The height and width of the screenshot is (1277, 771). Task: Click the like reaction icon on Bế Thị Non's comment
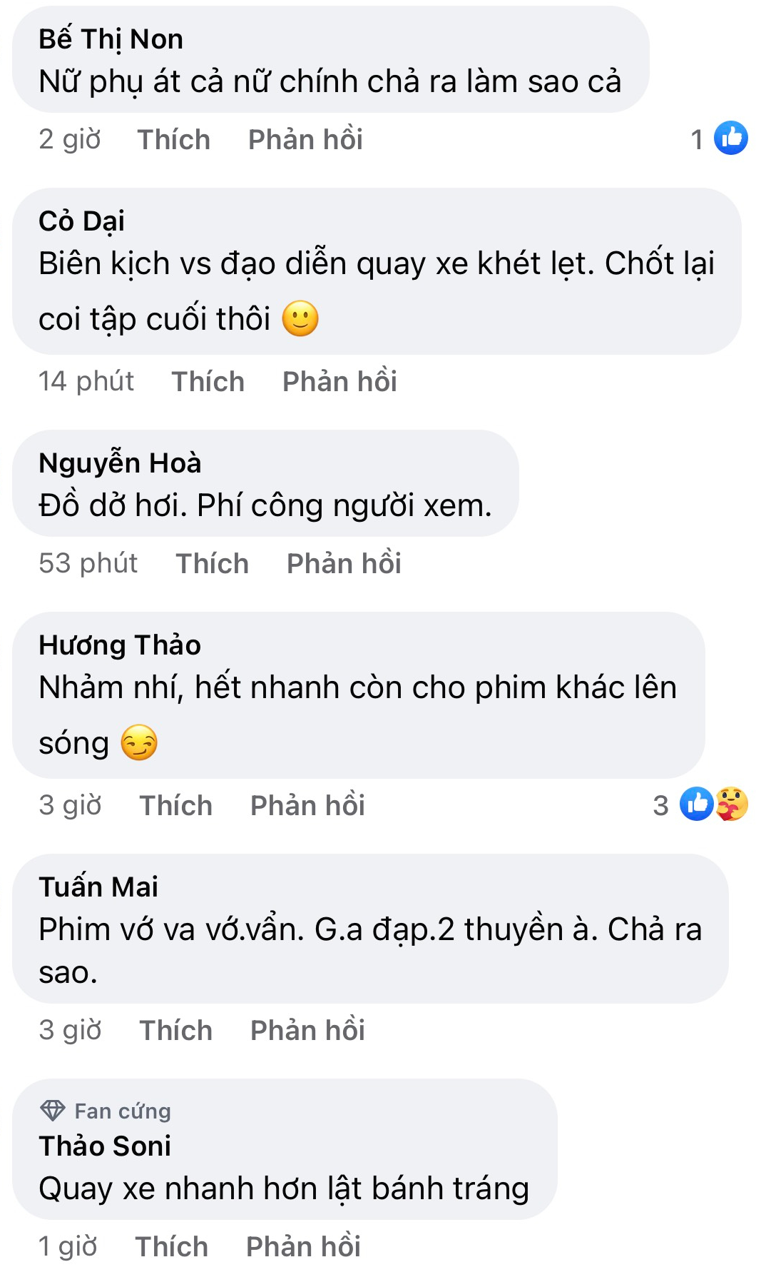[730, 138]
